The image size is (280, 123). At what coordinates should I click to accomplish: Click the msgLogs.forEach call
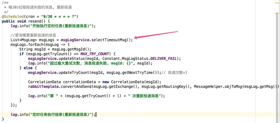[25, 44]
